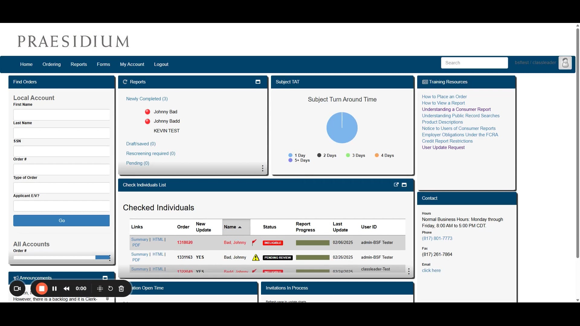Open Check Individuals List in new window

tap(396, 185)
